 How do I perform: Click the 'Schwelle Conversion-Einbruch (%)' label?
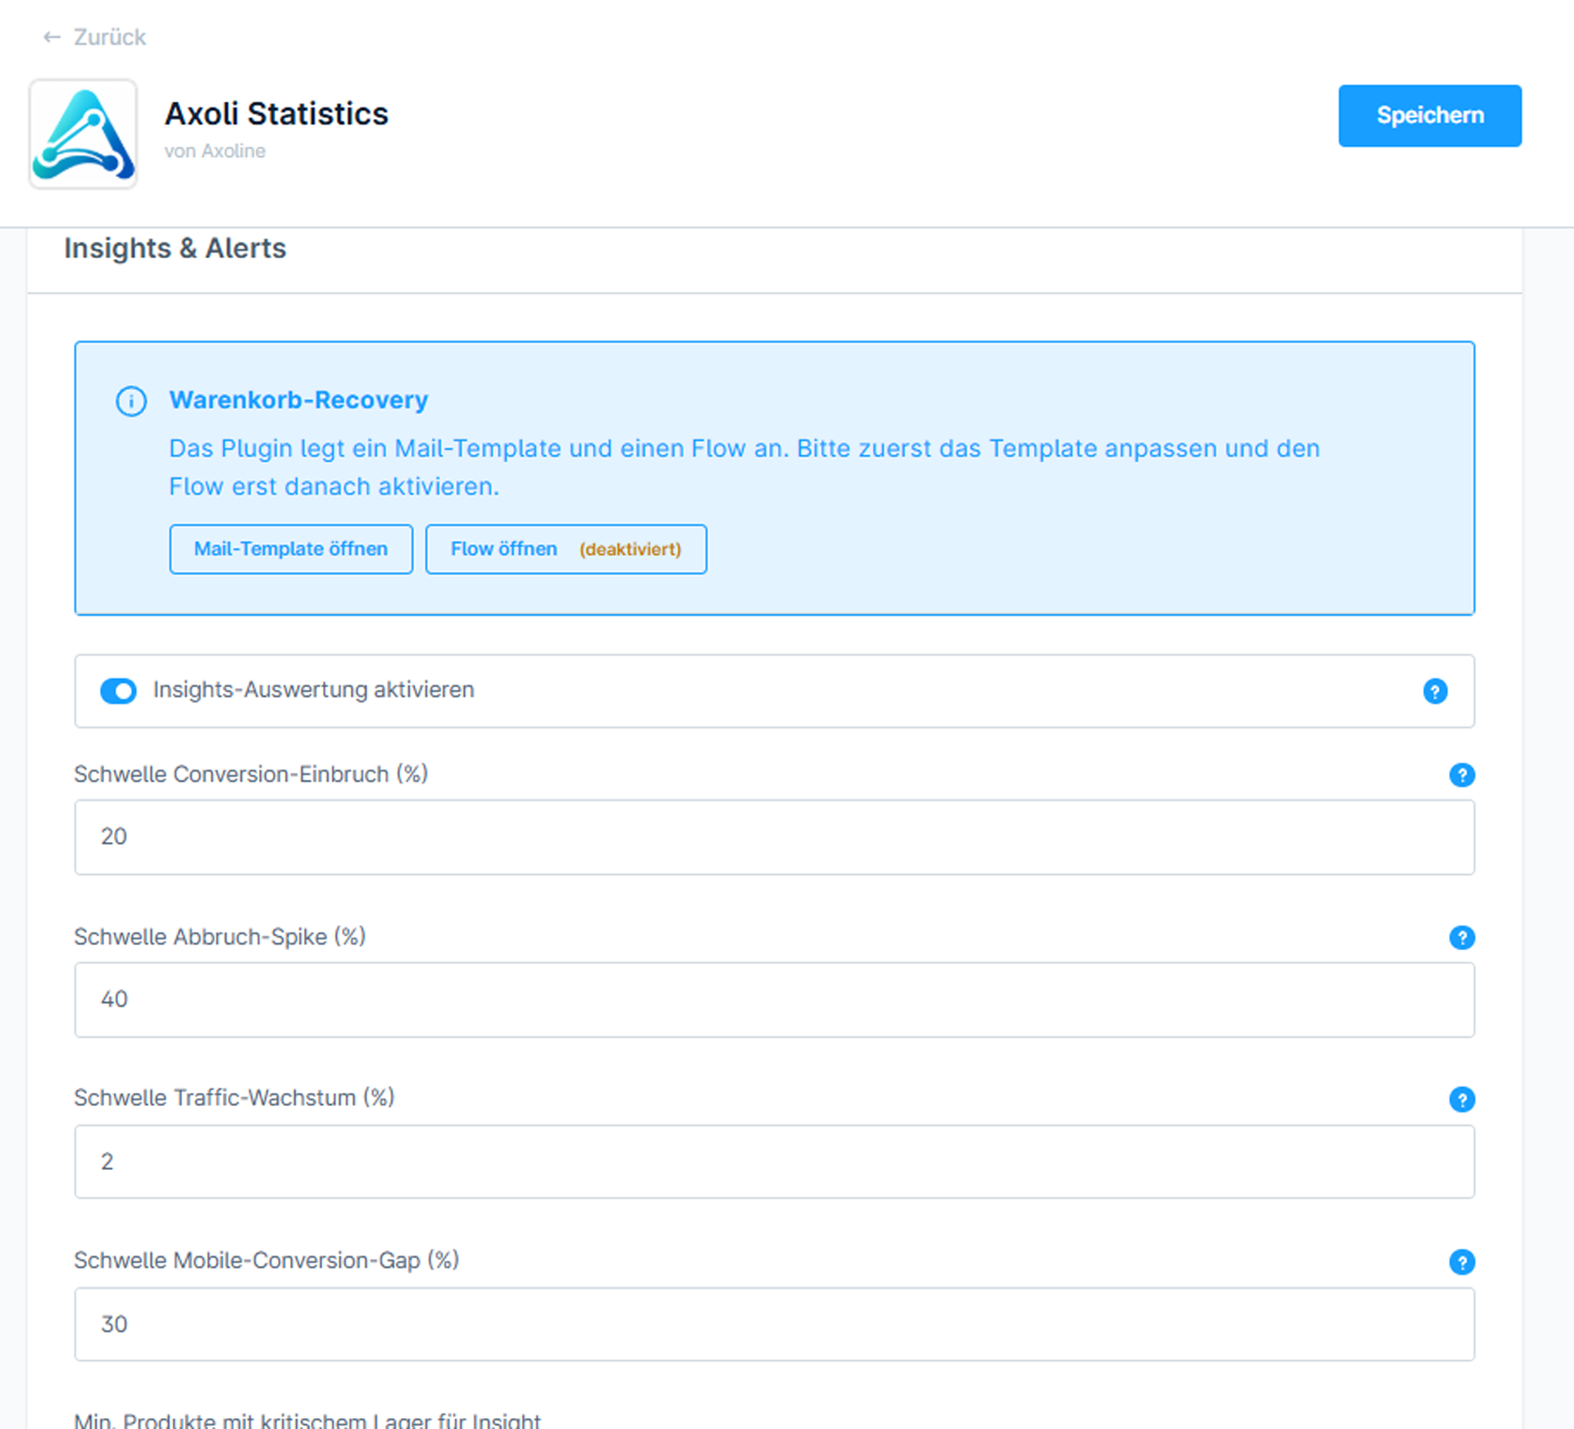point(251,774)
